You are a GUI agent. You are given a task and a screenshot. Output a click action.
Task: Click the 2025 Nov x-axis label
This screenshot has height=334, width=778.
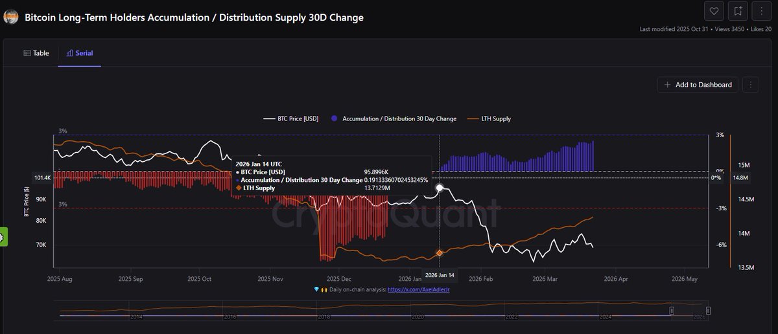[270, 280]
